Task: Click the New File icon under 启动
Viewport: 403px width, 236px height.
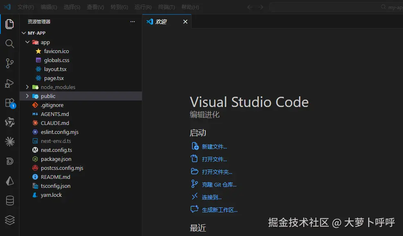Action: [195, 146]
